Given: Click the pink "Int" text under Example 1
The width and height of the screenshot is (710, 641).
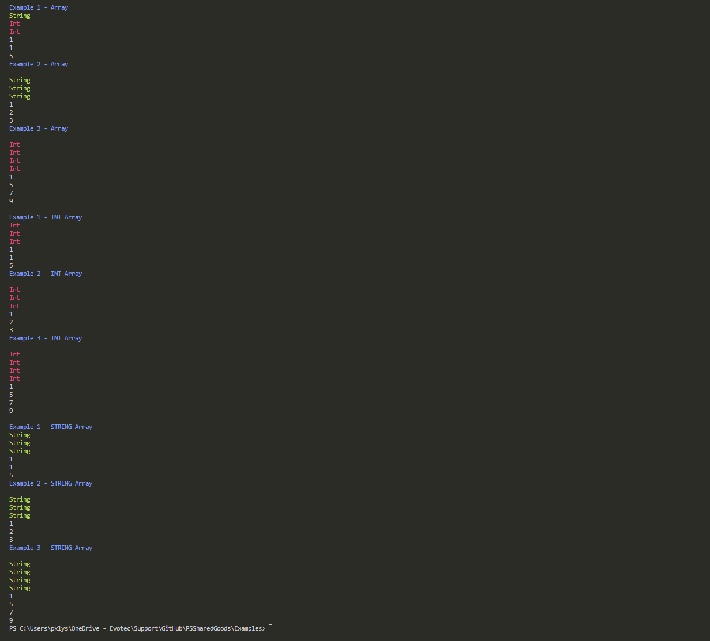Looking at the screenshot, I should pos(14,23).
